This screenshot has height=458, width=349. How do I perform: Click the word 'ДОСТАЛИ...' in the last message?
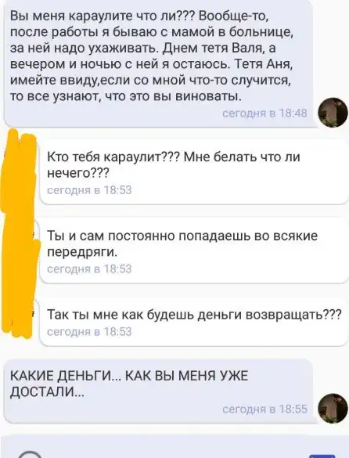(47, 392)
